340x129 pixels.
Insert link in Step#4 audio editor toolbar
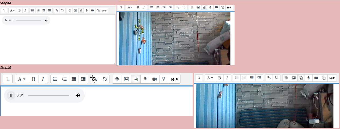[x=56, y=10]
